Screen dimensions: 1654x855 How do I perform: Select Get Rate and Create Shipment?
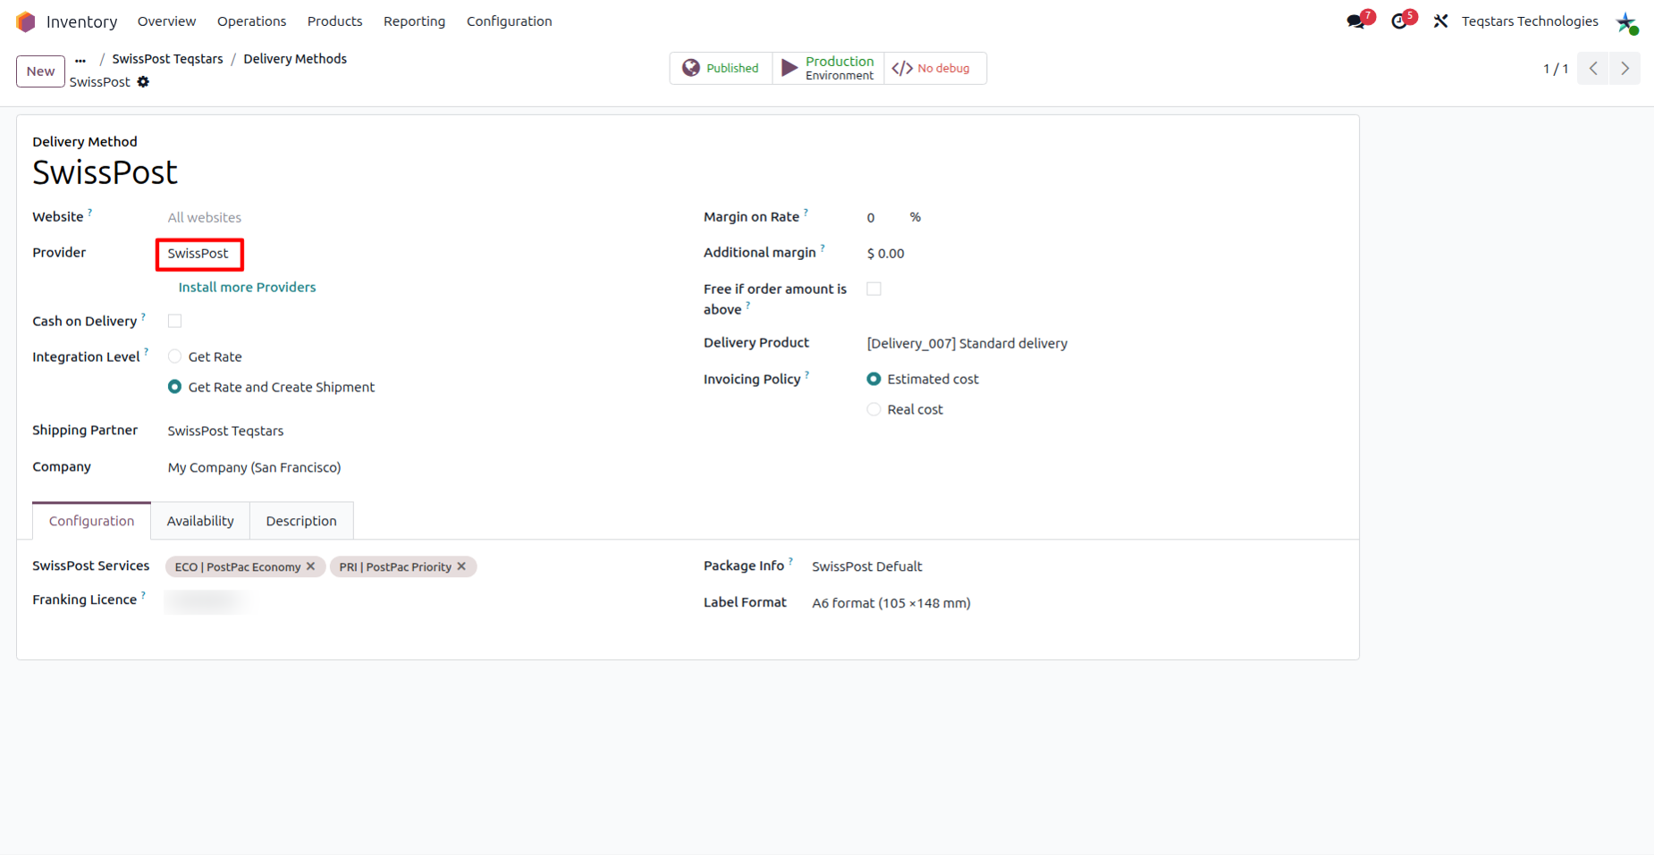click(174, 387)
